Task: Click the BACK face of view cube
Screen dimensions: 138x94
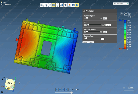Action: (10, 83)
